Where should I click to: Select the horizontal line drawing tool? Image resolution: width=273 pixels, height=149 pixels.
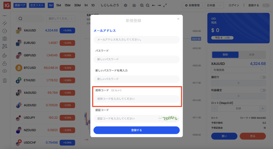click(x=5, y=16)
